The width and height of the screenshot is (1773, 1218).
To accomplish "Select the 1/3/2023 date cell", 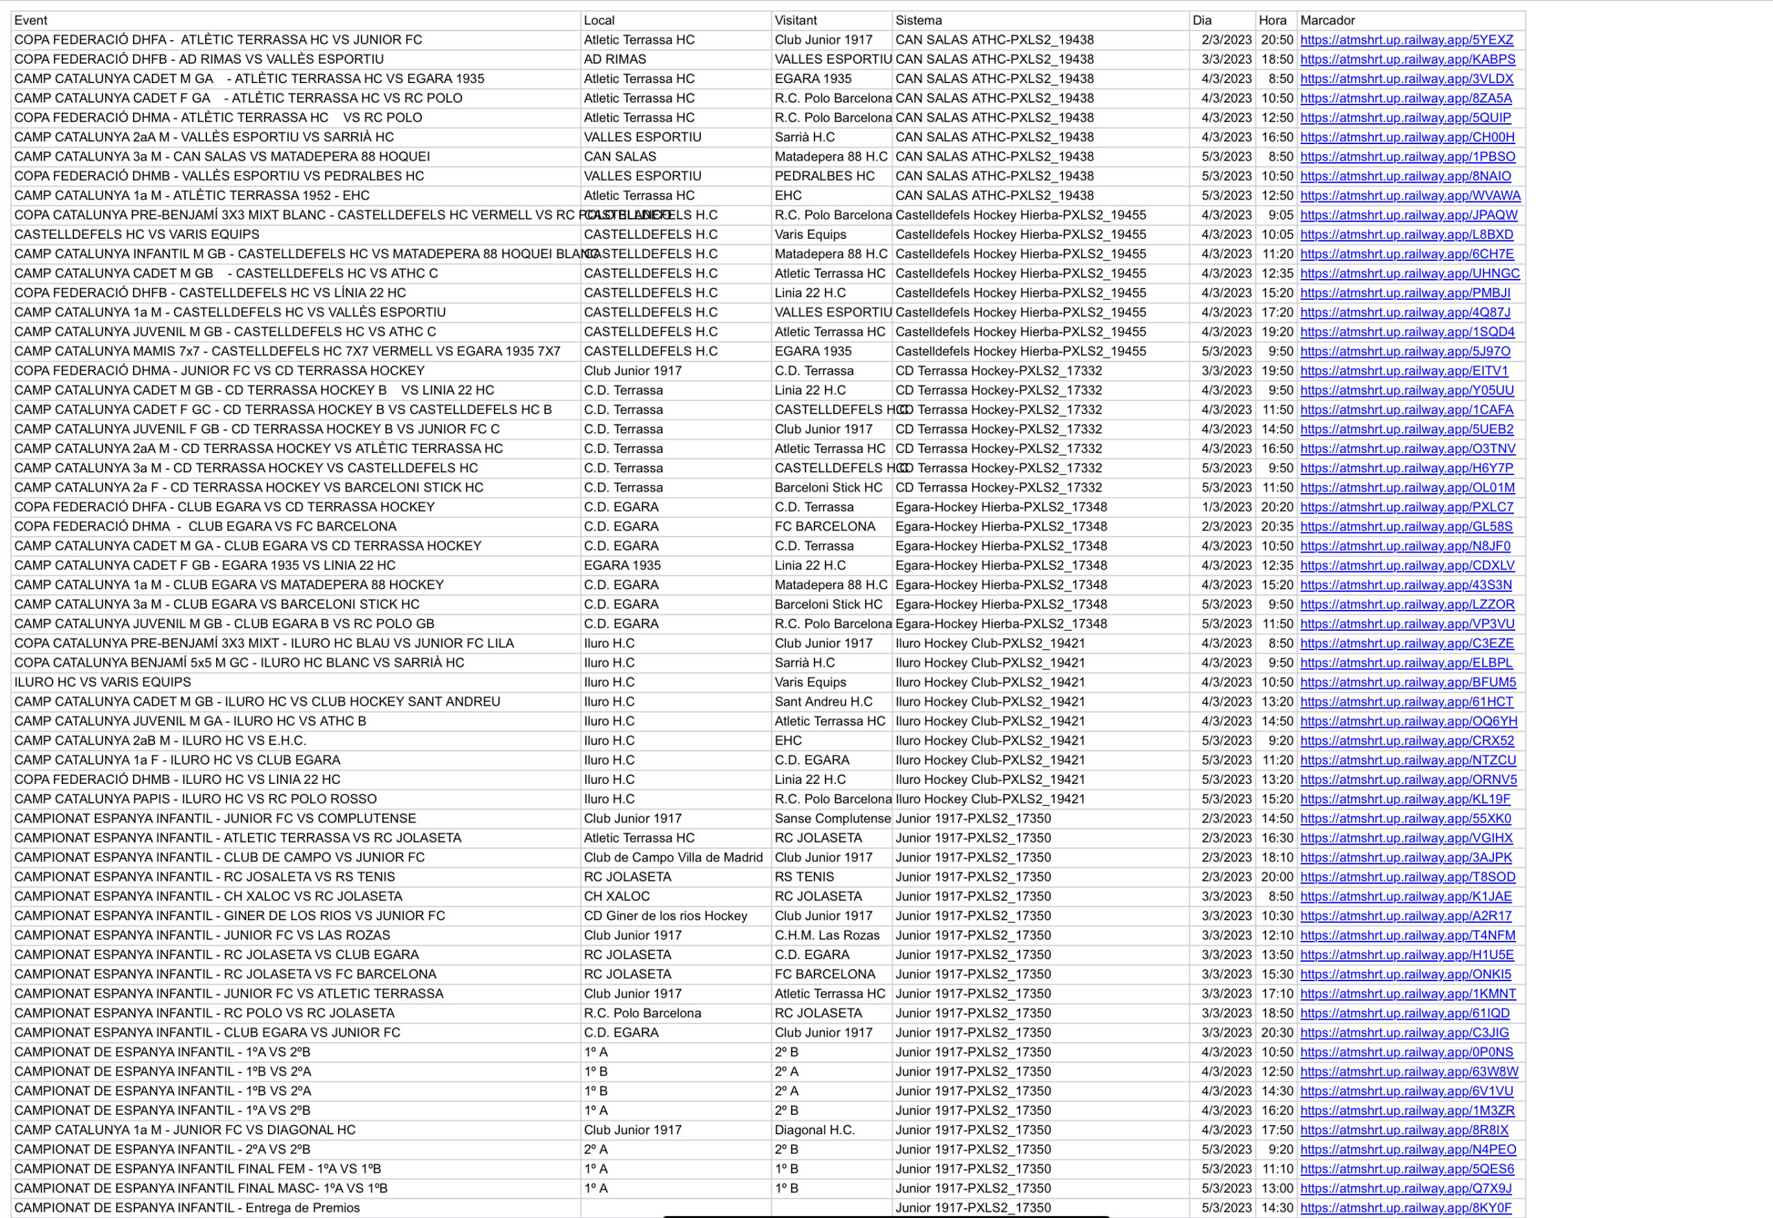I will (1222, 507).
